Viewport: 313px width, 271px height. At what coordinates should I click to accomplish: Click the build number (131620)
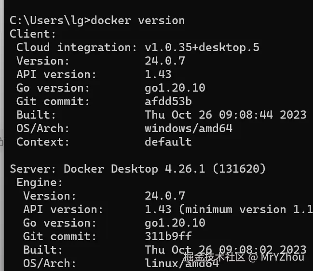coord(239,169)
